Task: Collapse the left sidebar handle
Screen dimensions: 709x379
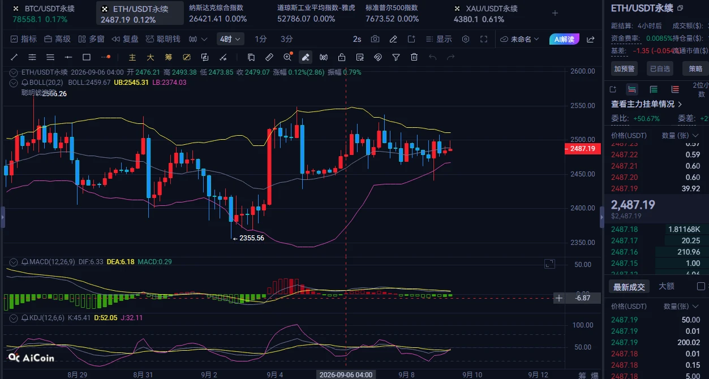Action: tap(2, 217)
